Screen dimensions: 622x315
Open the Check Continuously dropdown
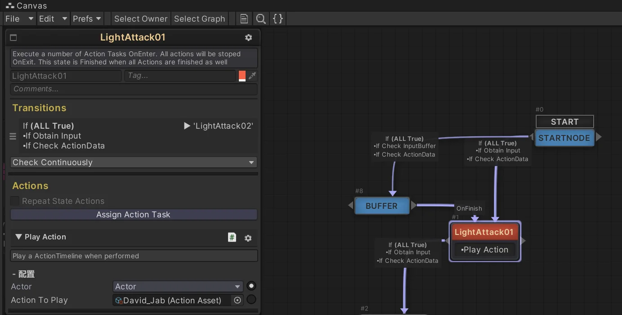pos(134,162)
